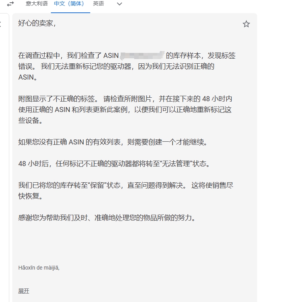Expand the pinyin with 展开
293x302 pixels.
point(24,291)
